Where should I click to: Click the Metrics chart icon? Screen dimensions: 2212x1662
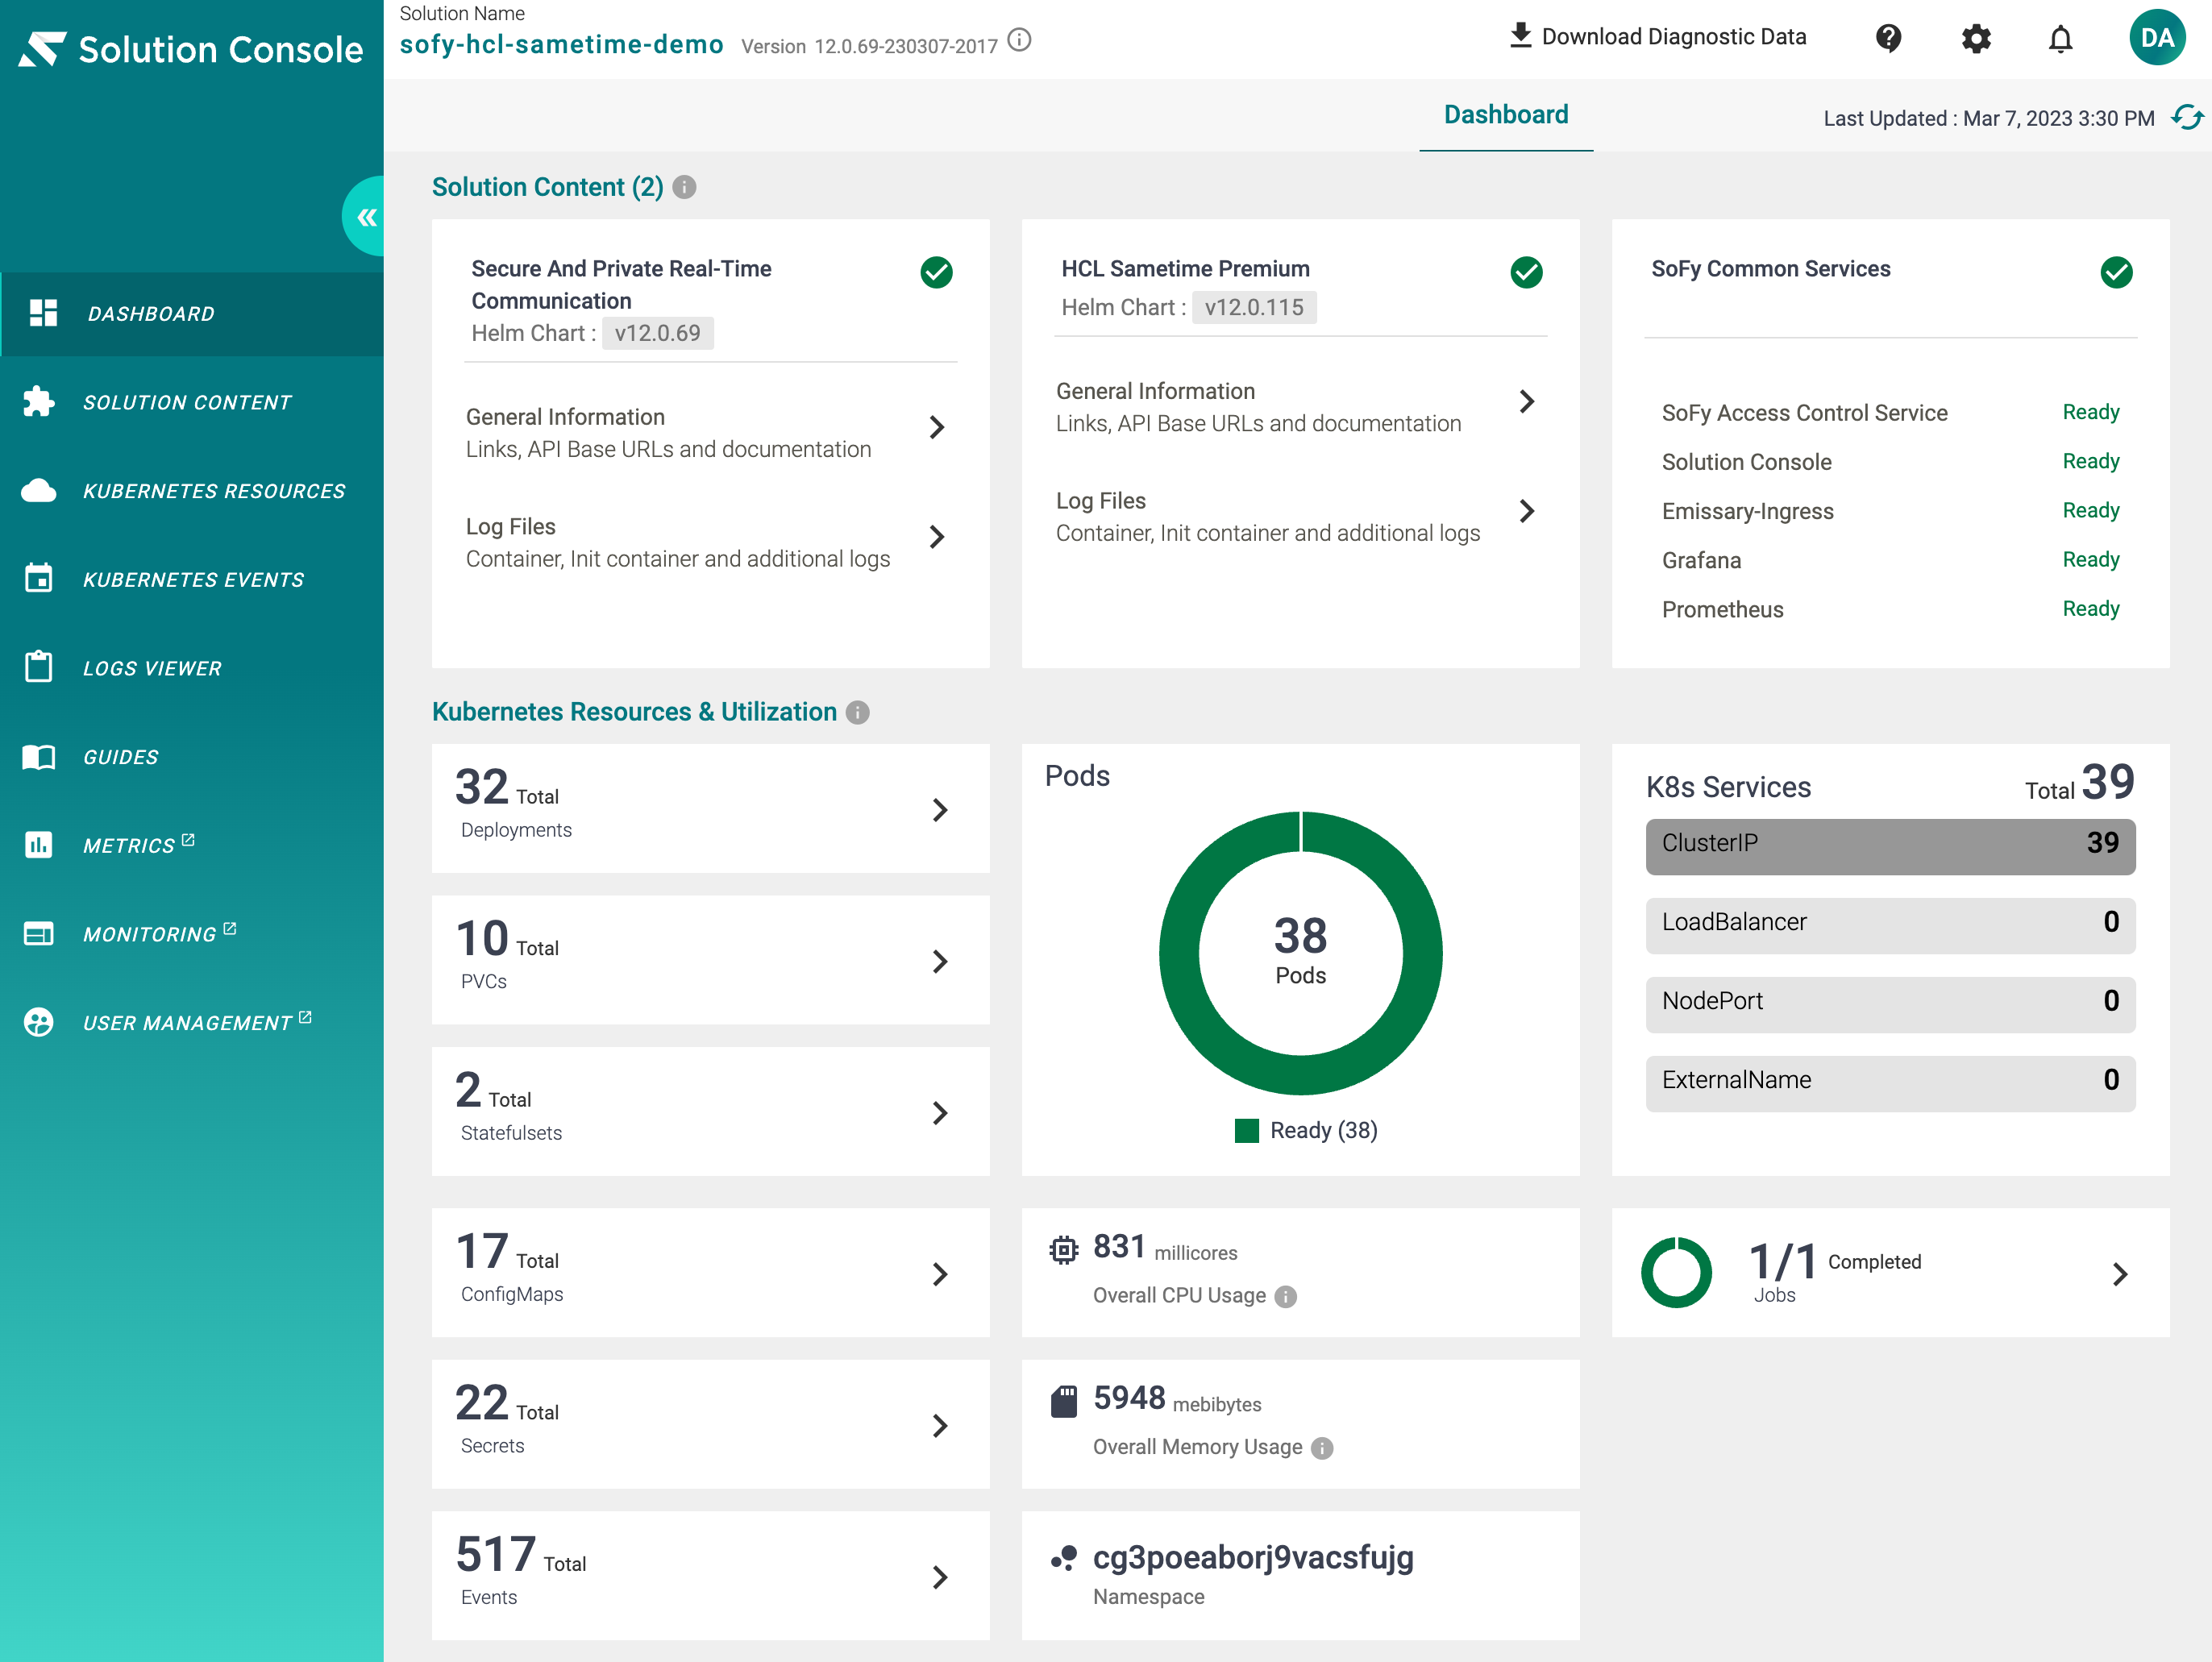coord(38,845)
